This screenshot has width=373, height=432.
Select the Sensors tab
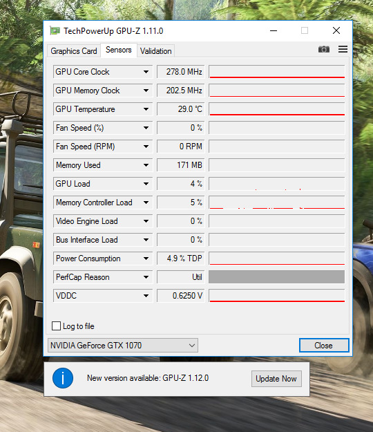(119, 50)
